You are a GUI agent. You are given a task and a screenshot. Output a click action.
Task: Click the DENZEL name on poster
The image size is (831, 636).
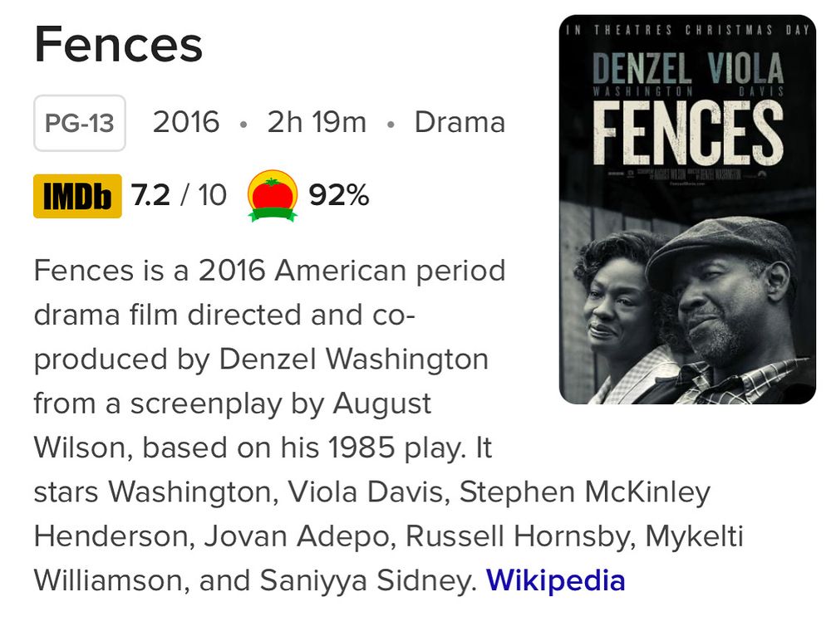point(641,66)
